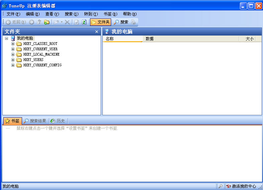Click the 搜索 search toolbar button
The width and height of the screenshot is (263, 190).
(x=121, y=22)
